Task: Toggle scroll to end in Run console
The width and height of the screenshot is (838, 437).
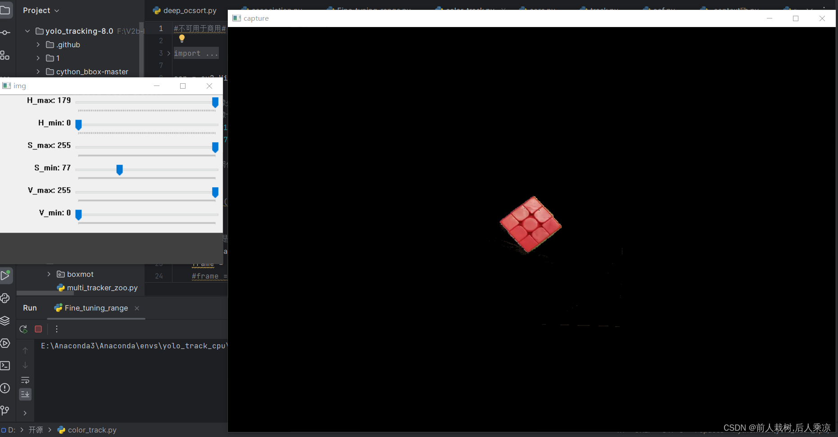Action: (x=25, y=394)
